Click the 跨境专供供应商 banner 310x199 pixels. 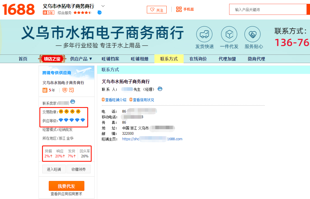click(67, 72)
